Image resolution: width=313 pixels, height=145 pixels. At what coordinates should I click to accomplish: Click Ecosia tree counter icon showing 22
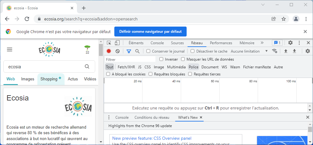[87, 49]
